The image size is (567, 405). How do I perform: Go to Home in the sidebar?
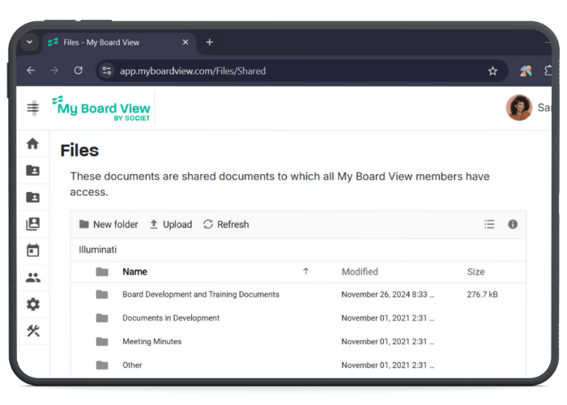[x=33, y=143]
